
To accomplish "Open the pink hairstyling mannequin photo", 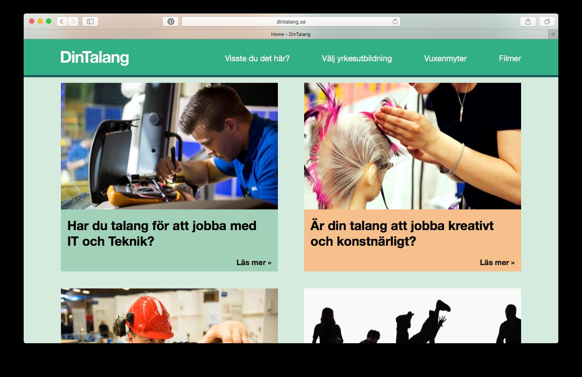I will [412, 146].
